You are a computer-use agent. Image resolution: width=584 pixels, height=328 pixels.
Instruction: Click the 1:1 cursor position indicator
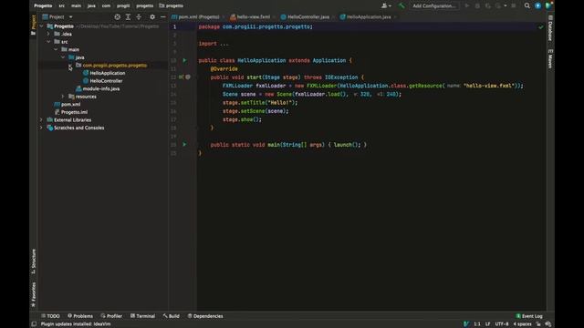476,324
